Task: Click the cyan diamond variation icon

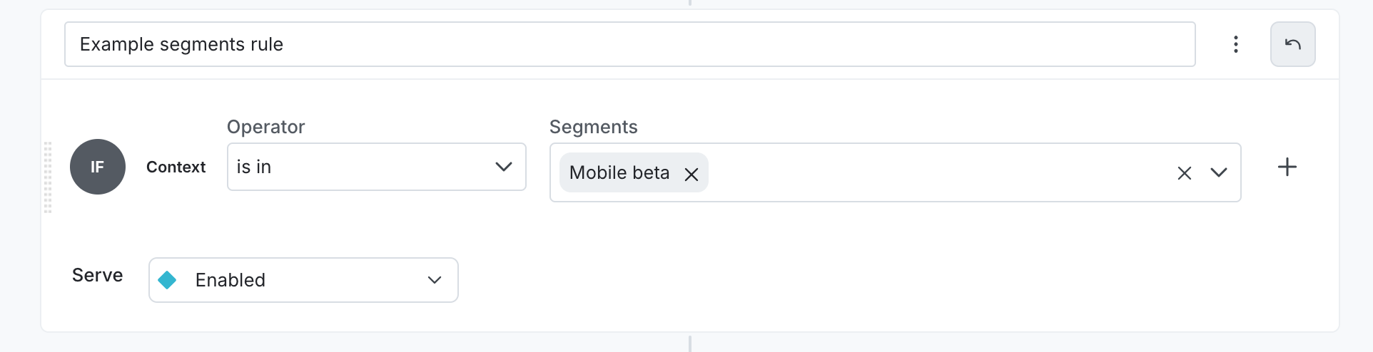Action: [x=167, y=280]
